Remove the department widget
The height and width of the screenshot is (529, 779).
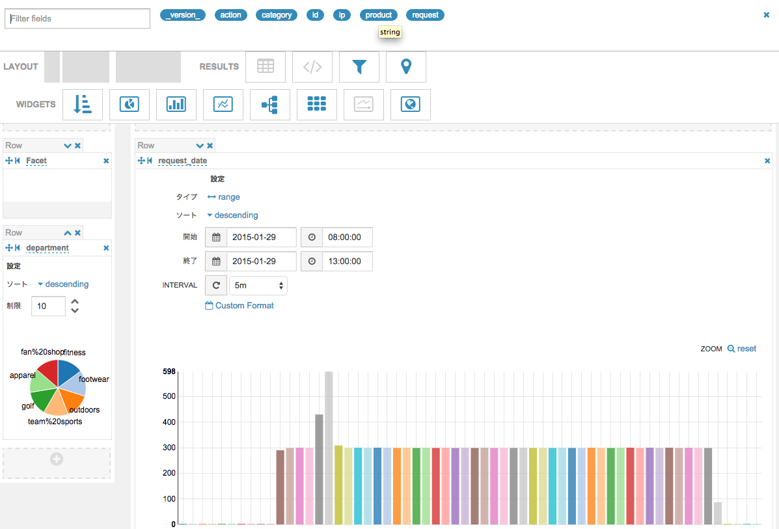click(106, 248)
